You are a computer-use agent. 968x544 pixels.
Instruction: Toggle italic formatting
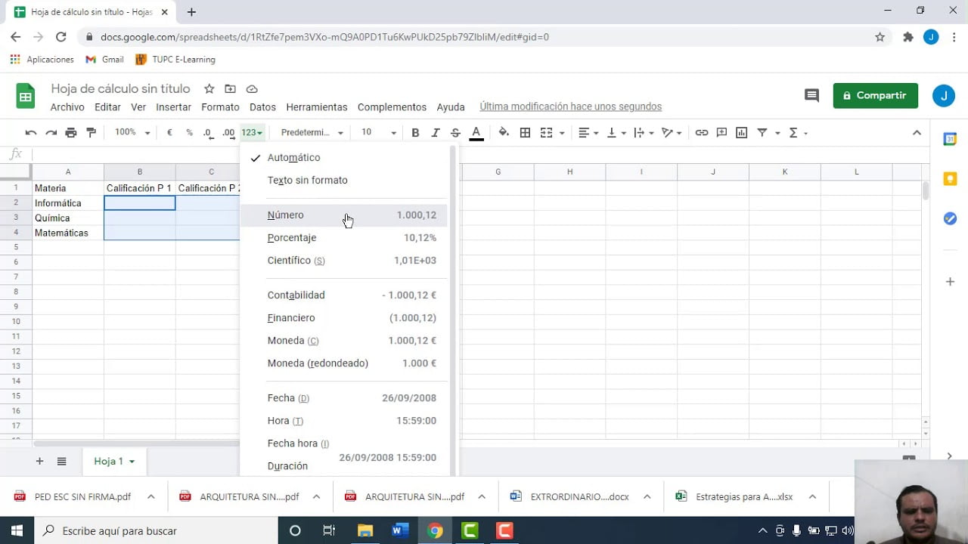coord(435,132)
